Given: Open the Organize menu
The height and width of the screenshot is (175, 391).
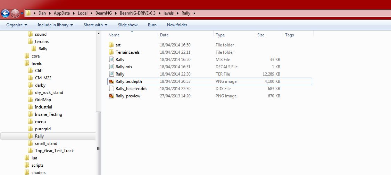Looking at the screenshot, I should (x=17, y=25).
